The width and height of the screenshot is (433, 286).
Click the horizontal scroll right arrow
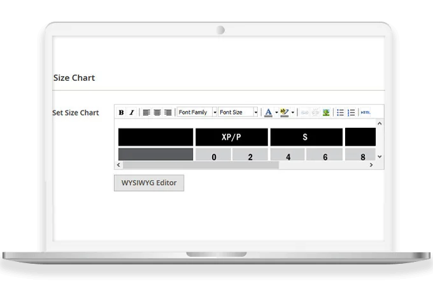[x=371, y=165]
